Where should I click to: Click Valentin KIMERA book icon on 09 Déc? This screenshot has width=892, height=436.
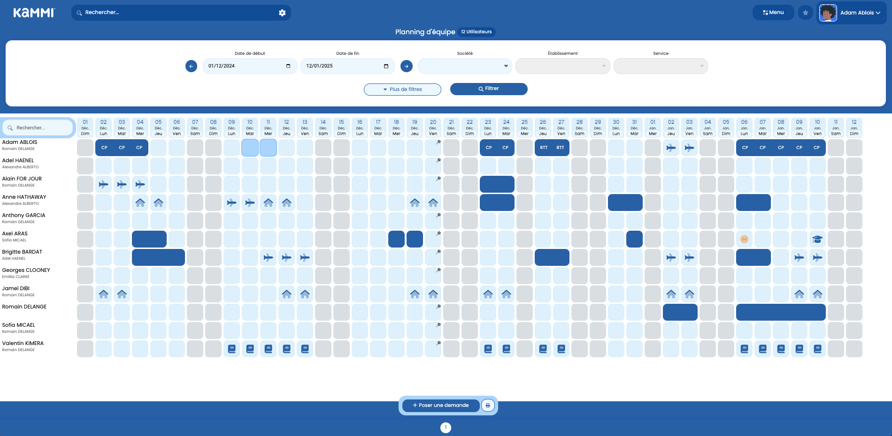[x=231, y=349]
